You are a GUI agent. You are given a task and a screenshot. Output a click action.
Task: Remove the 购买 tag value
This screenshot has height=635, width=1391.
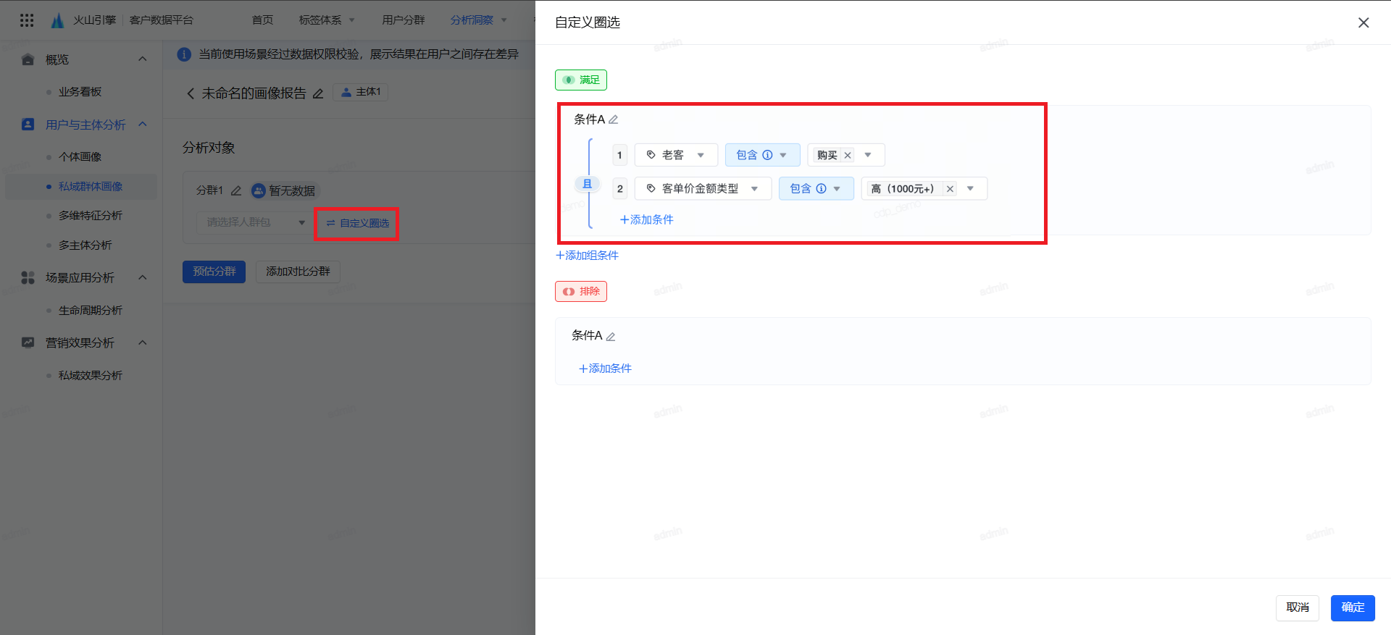847,155
